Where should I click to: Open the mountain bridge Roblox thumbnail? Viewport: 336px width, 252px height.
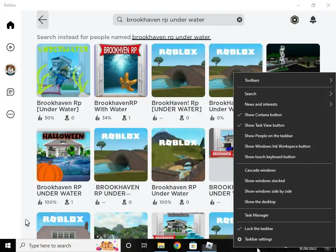178,155
